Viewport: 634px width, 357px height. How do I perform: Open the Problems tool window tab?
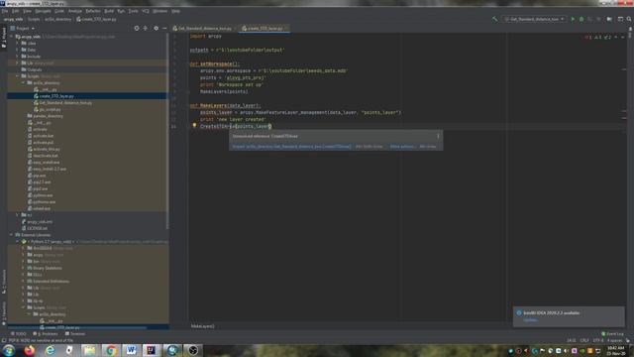46,334
